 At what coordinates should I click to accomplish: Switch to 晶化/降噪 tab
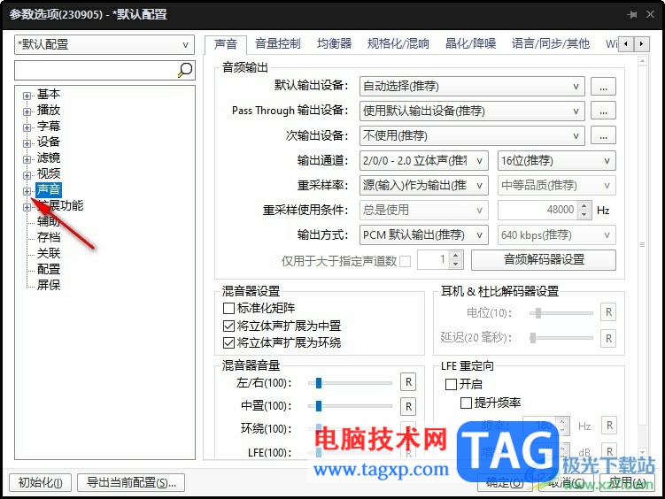point(470,43)
